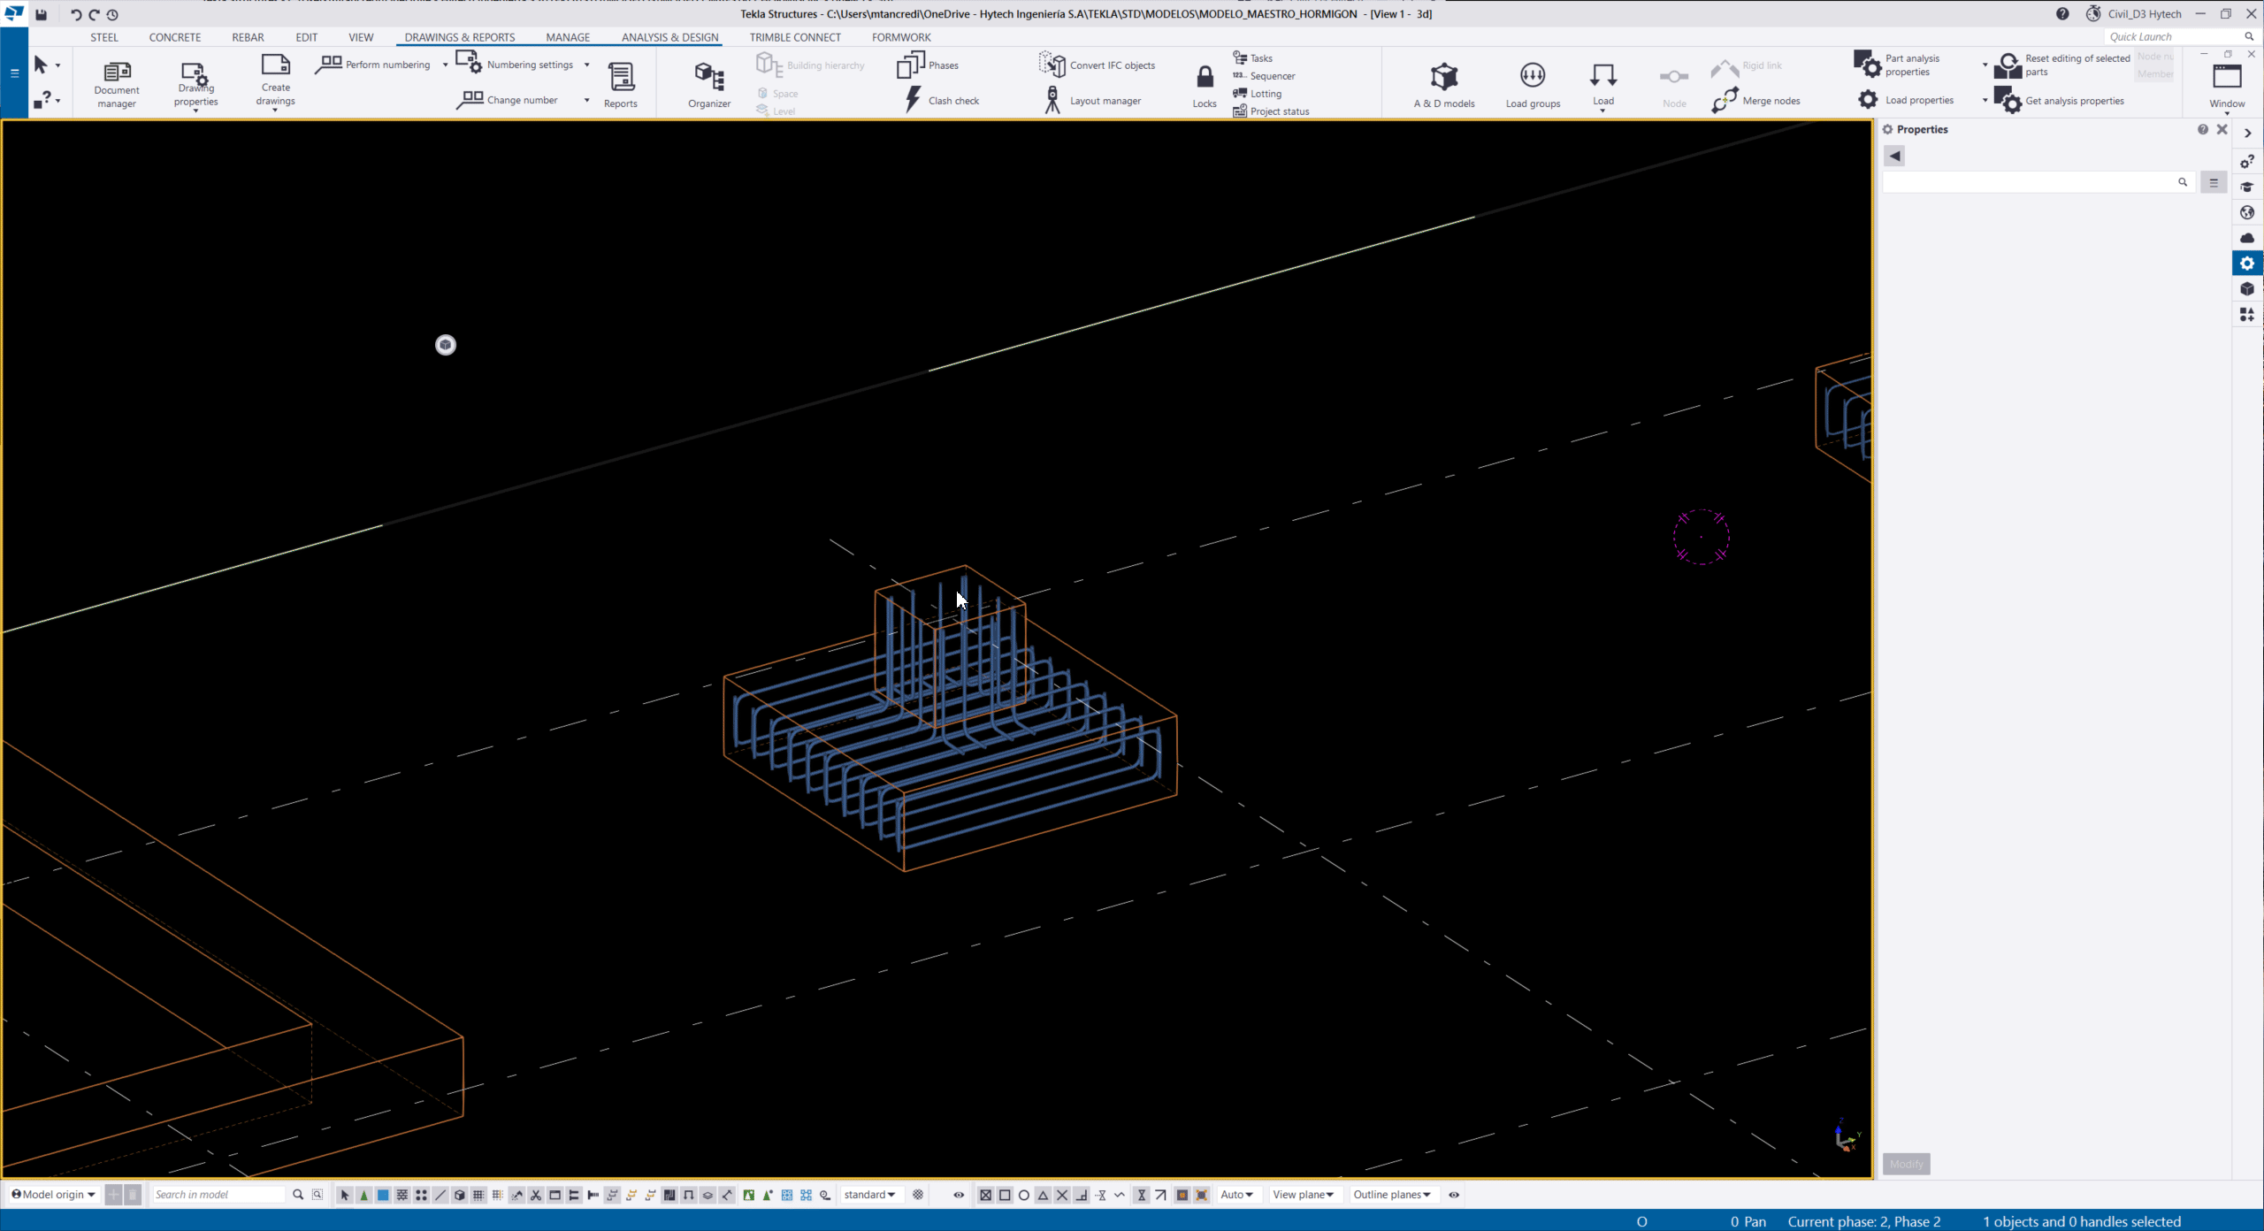This screenshot has width=2264, height=1231.
Task: Run the Clash check tool
Action: (943, 100)
